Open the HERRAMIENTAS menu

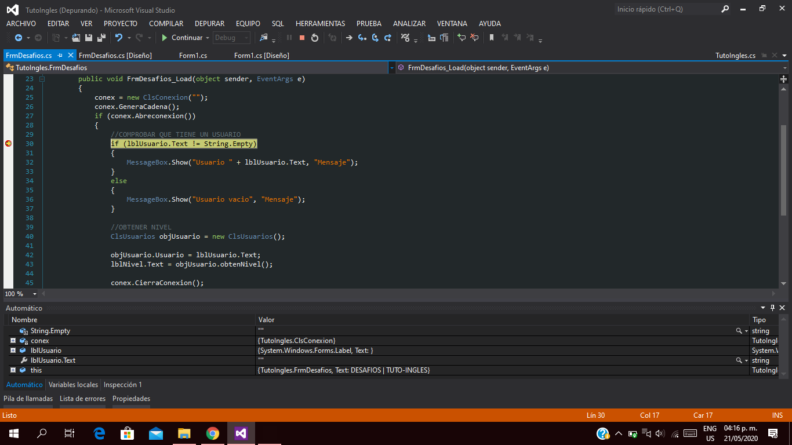[320, 24]
